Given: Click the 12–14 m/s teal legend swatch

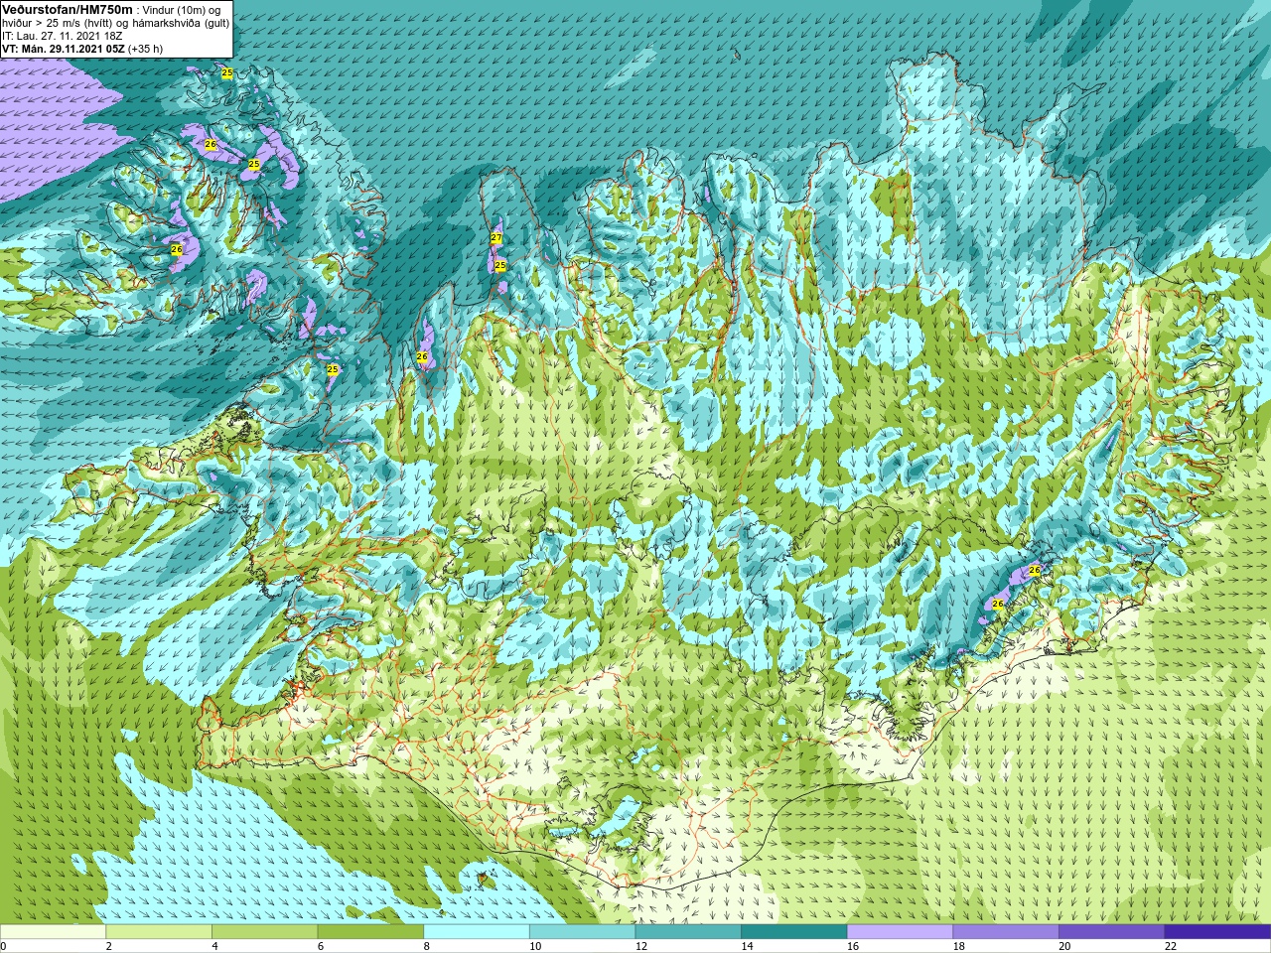Looking at the screenshot, I should (688, 932).
